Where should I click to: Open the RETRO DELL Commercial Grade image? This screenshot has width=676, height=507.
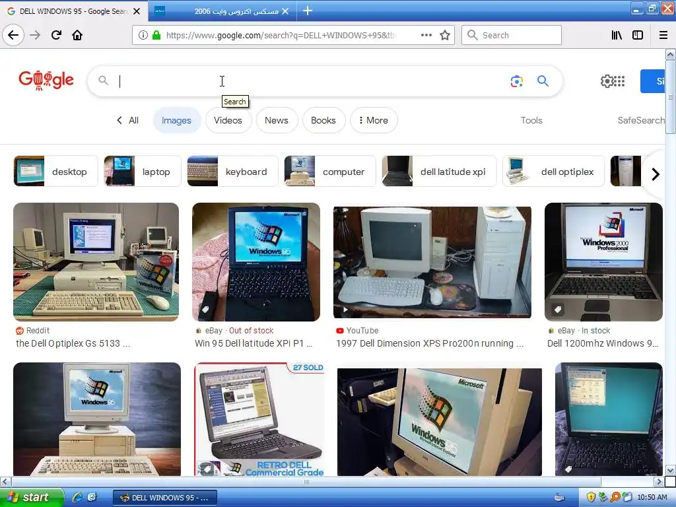259,419
